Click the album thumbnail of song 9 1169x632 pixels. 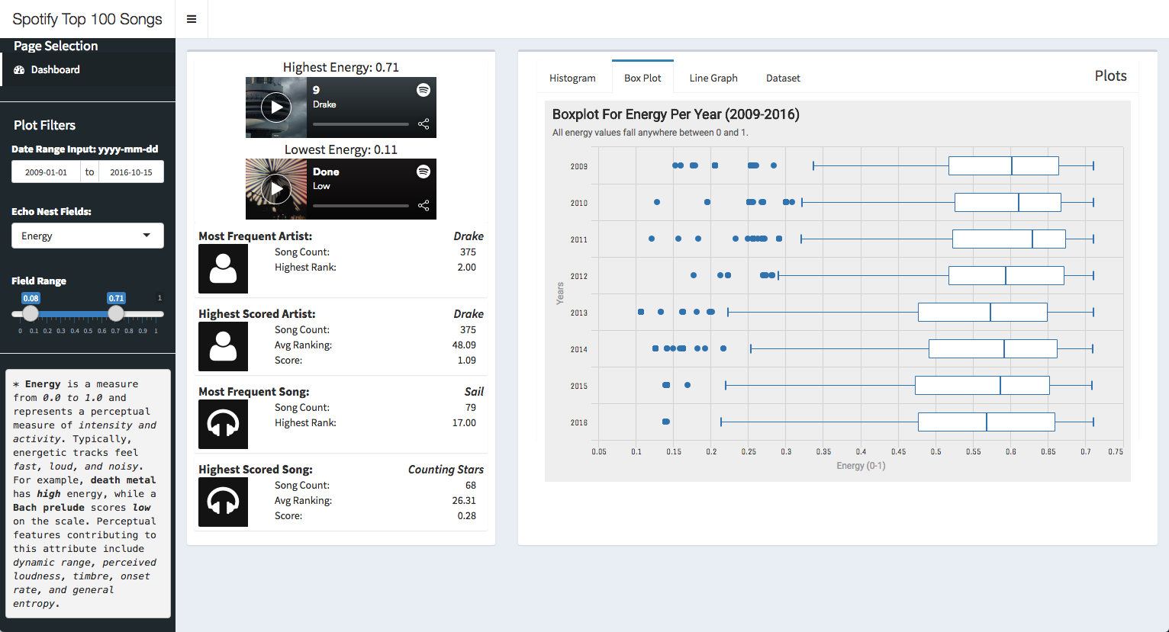(x=276, y=107)
